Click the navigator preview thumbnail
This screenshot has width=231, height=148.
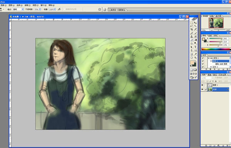(x=216, y=23)
